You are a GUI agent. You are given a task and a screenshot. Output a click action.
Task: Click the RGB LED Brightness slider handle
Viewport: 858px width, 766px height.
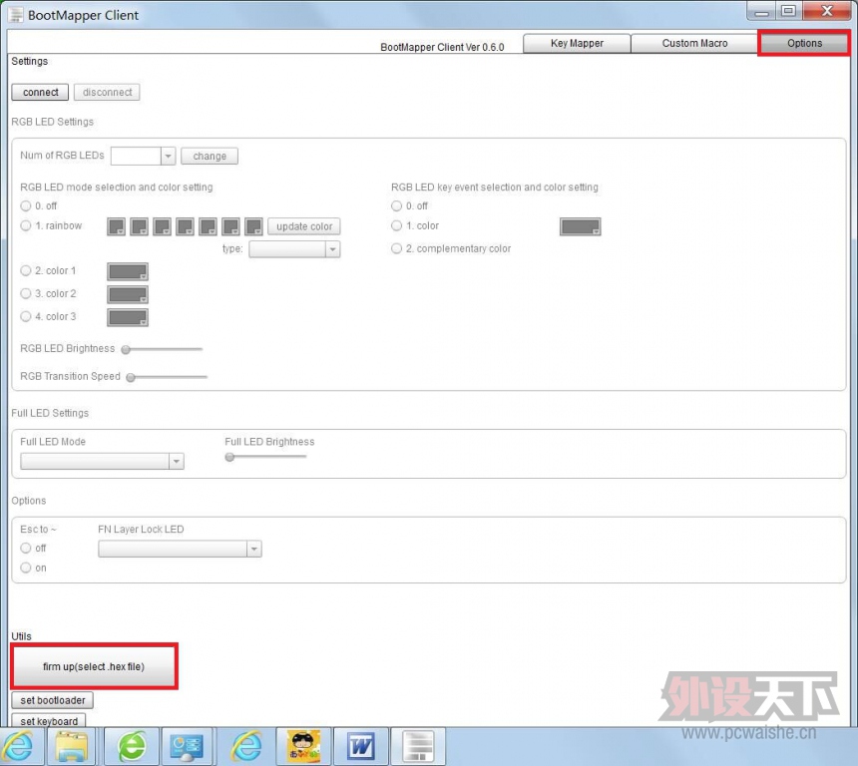point(127,350)
